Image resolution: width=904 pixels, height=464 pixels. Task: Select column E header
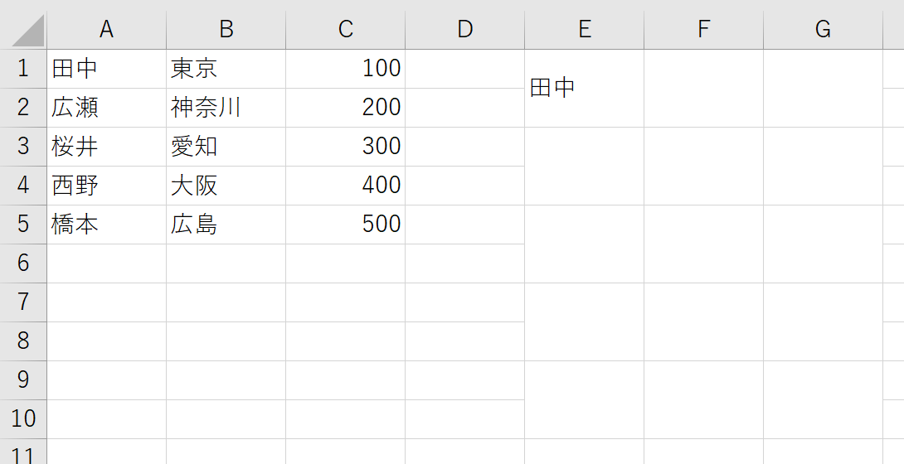[x=584, y=29]
